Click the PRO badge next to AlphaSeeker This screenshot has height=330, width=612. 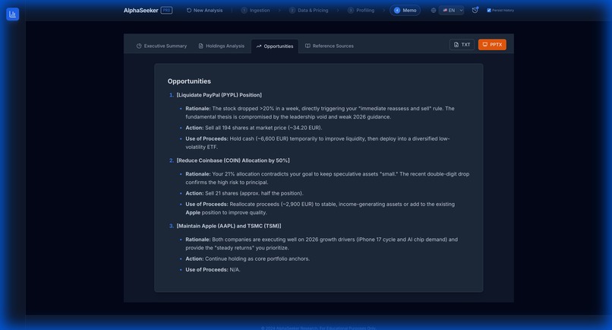[x=166, y=10]
